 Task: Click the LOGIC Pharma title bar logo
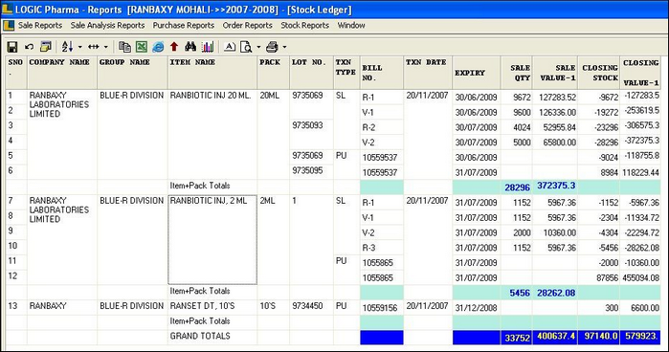(x=8, y=9)
